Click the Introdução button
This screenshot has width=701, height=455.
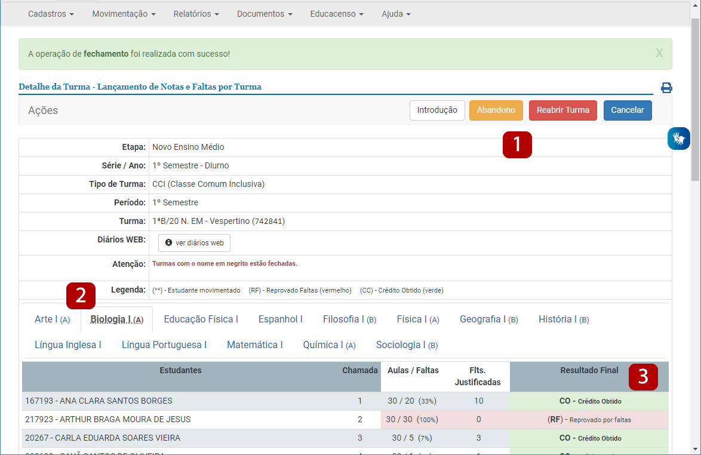coord(437,110)
